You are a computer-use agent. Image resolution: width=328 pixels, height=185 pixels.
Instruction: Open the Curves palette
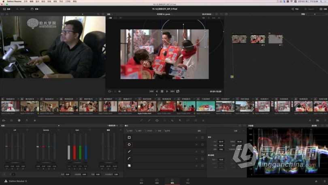[142, 120]
